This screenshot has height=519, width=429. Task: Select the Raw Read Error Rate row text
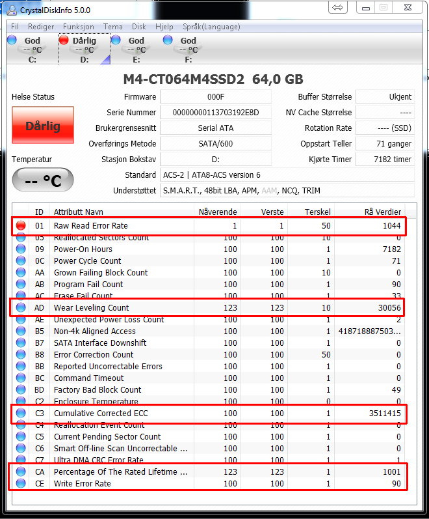coord(91,226)
